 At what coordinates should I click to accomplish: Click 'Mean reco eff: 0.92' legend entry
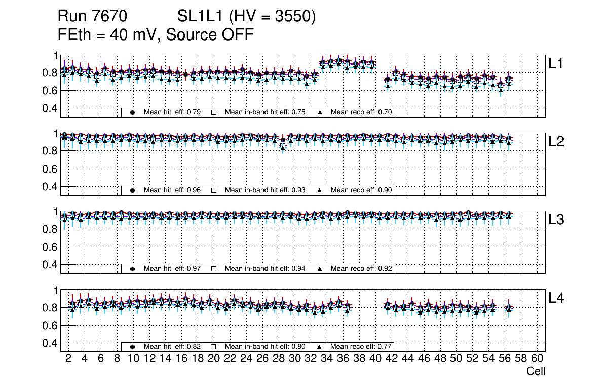coord(362,269)
